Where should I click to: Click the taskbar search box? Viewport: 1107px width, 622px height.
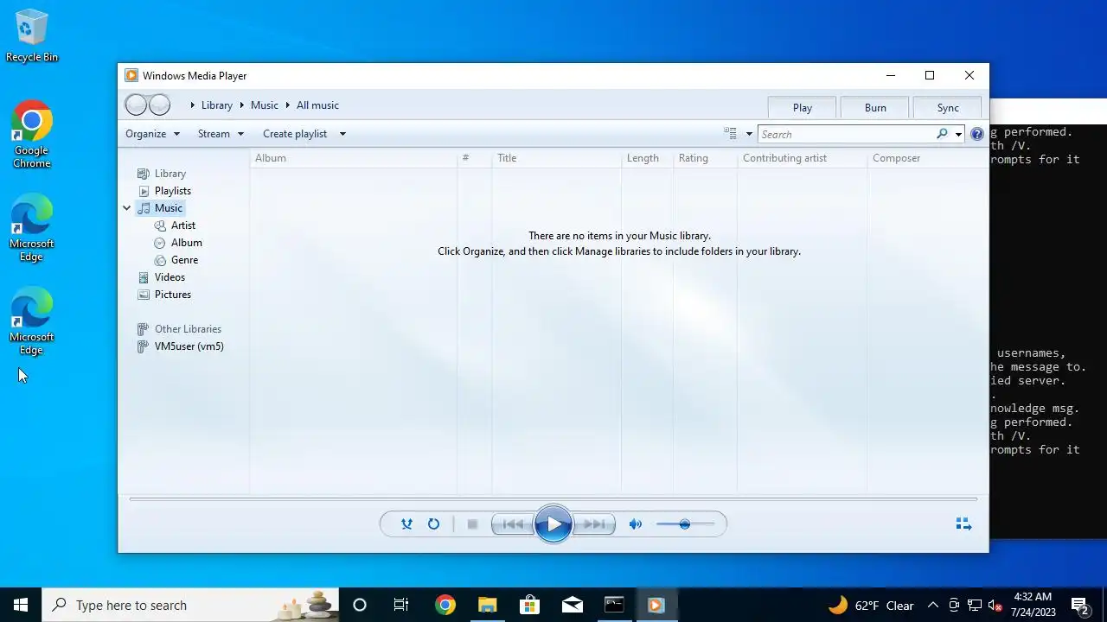pos(190,605)
